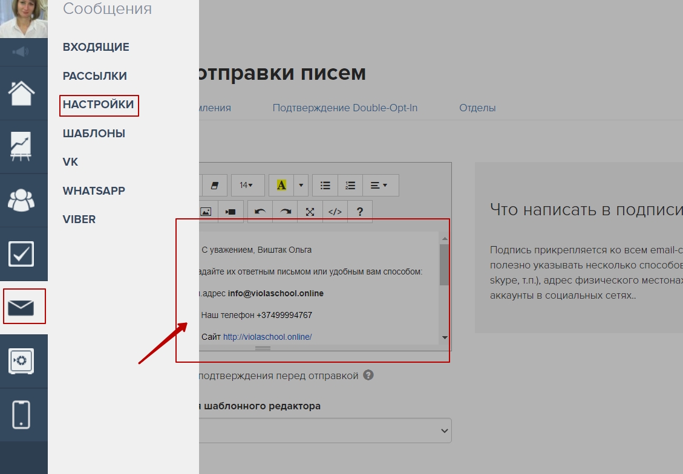Open the analytics chart icon in sidebar

coord(22,146)
